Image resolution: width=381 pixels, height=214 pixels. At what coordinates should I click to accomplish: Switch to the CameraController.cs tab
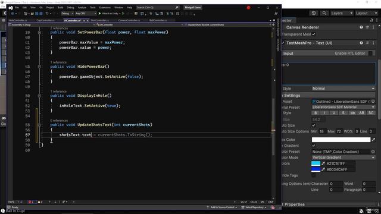(129, 20)
